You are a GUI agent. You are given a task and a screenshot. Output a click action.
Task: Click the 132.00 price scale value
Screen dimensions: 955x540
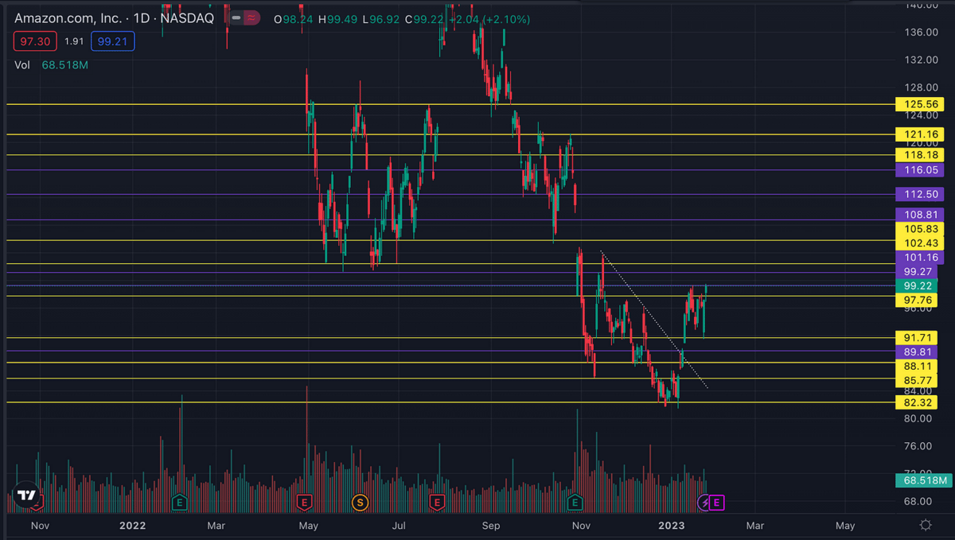[919, 60]
